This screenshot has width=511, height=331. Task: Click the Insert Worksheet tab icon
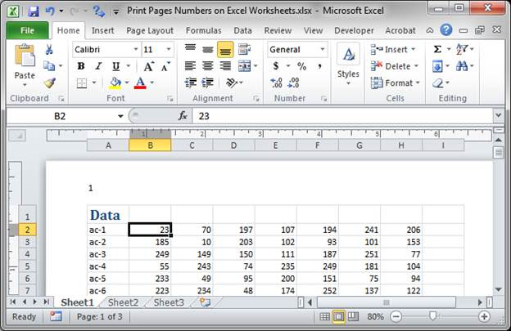205,302
